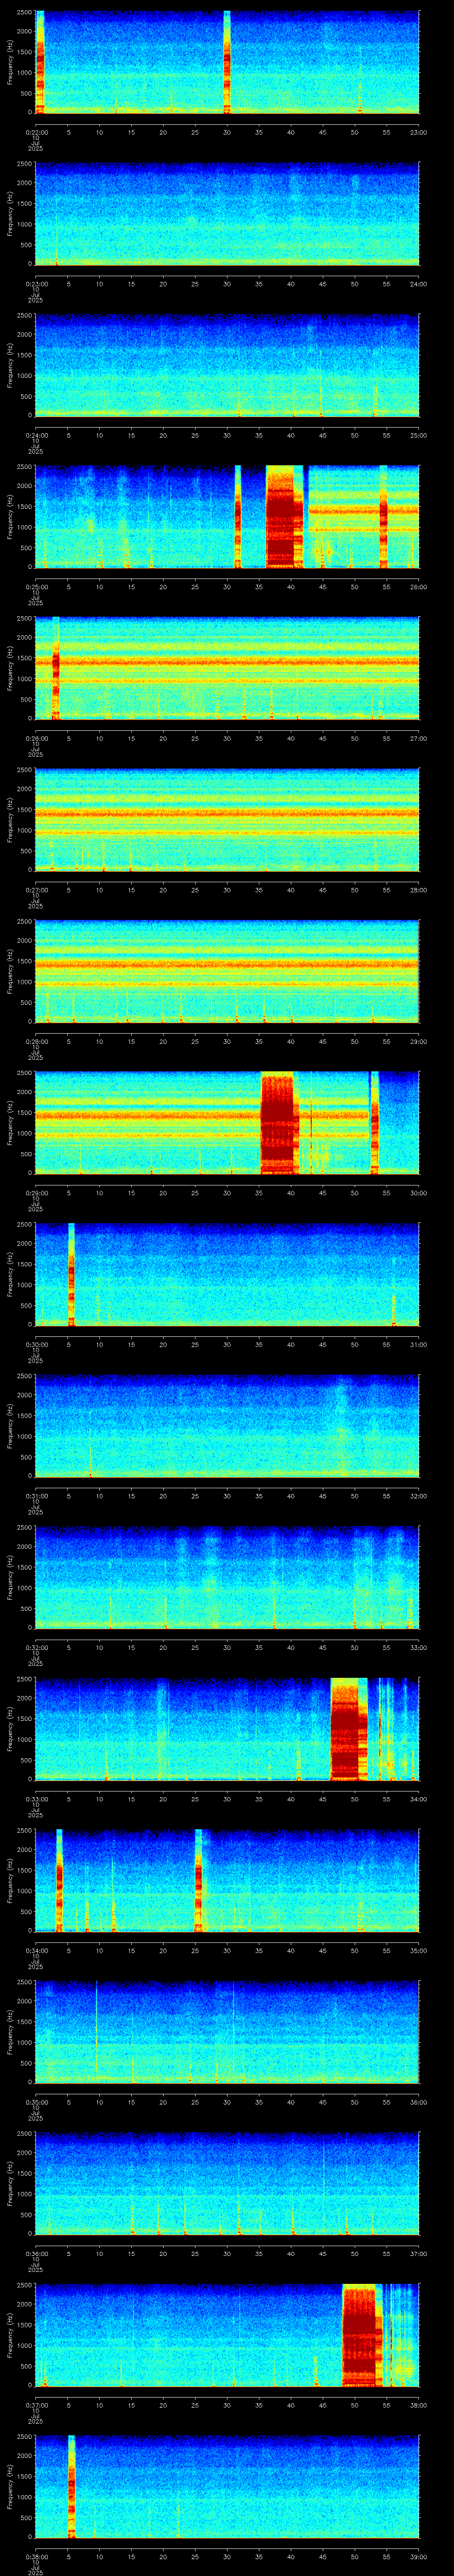
Task: Click the spectrogram panel starting at 0:27:00
Action: coord(227,820)
